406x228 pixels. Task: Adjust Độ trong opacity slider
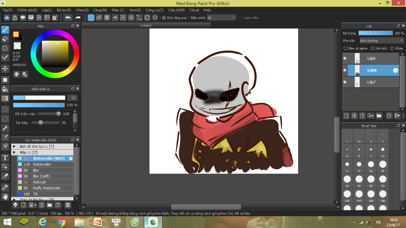pyautogui.click(x=375, y=33)
